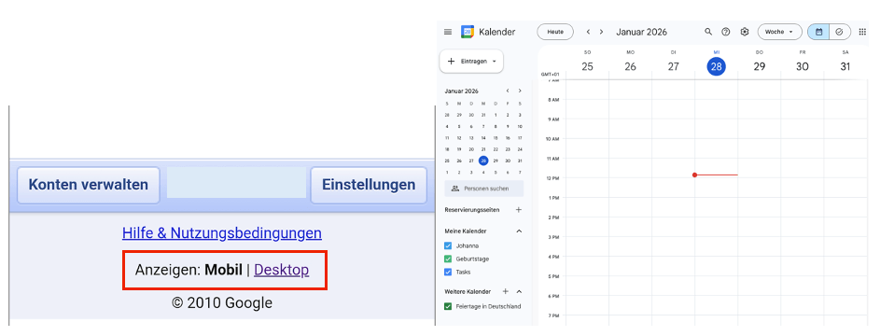Click the GMT+01 timezone label
Viewport: 880px width, 336px height.
(550, 75)
